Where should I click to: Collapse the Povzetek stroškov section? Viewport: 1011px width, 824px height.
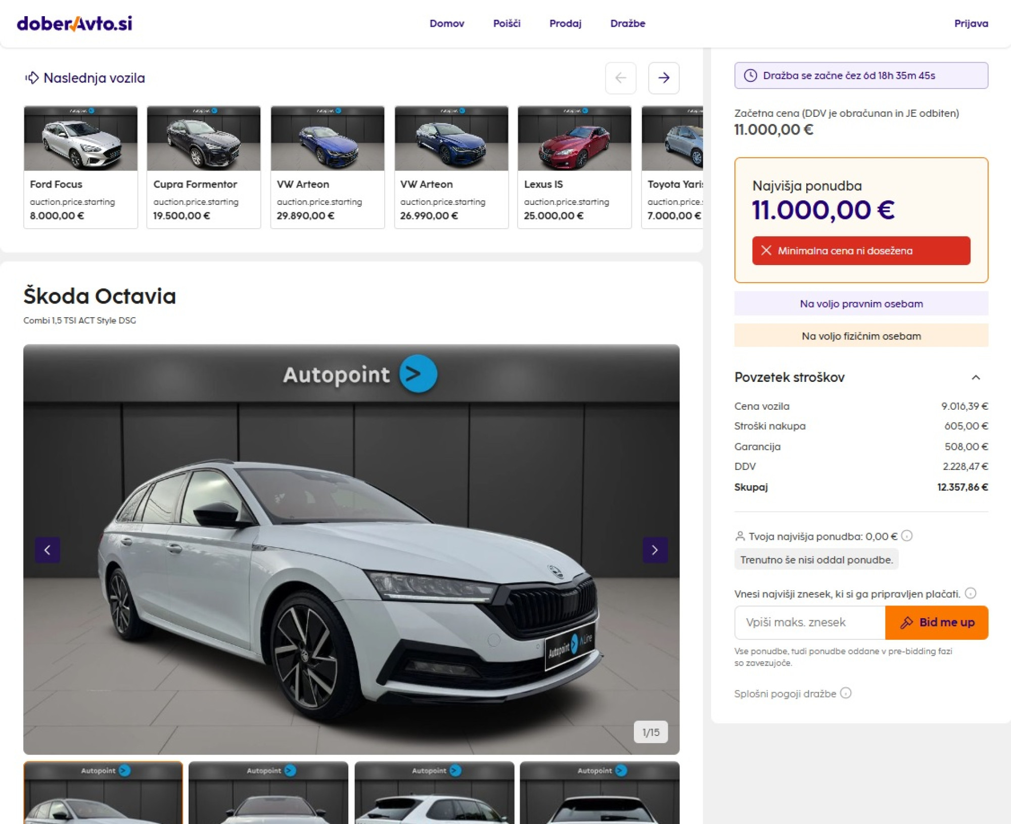[976, 377]
